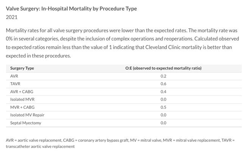Viewport: 246px width, 153px height.
Task: Click the 0.2 ratio value for AVR
Action: tap(163, 76)
